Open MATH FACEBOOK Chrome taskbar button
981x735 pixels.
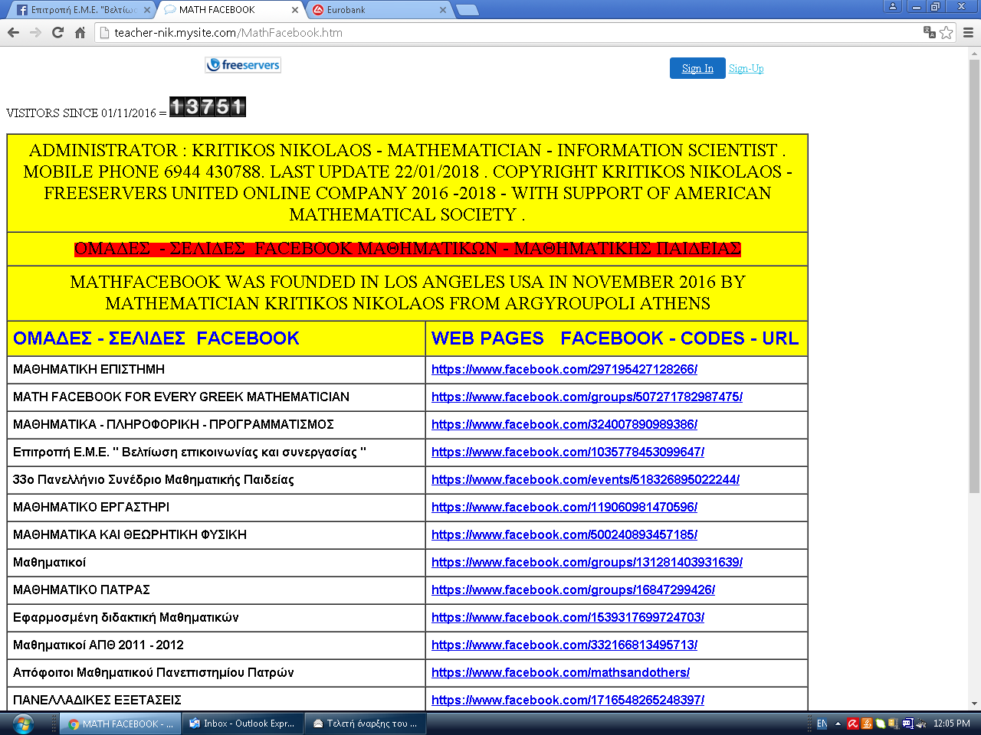[x=121, y=724]
